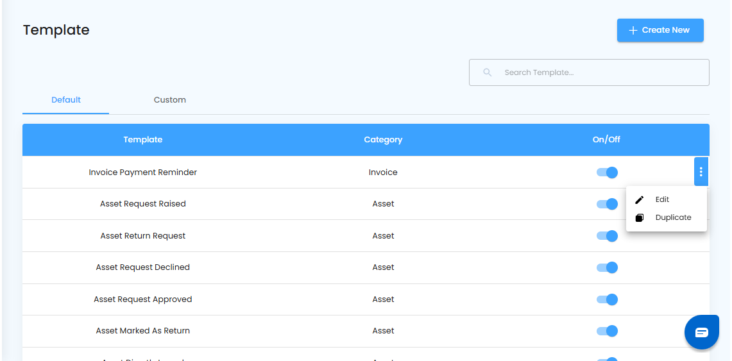Click the magnifier icon in search box
This screenshot has width=732, height=361.
488,72
